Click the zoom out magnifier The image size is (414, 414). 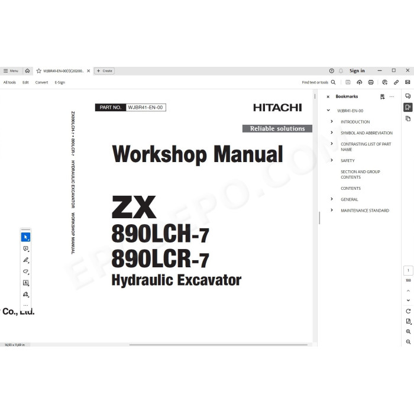tap(408, 342)
